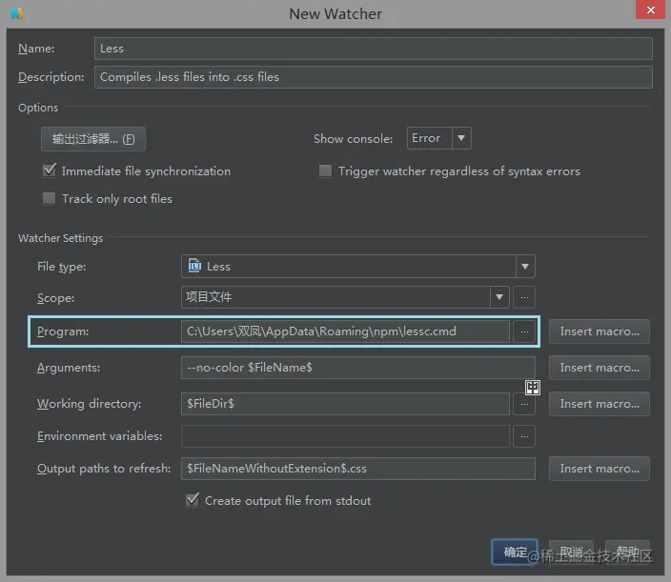Viewport: 671px width, 582px height.
Task: Click the Less file type icon
Action: pos(194,266)
